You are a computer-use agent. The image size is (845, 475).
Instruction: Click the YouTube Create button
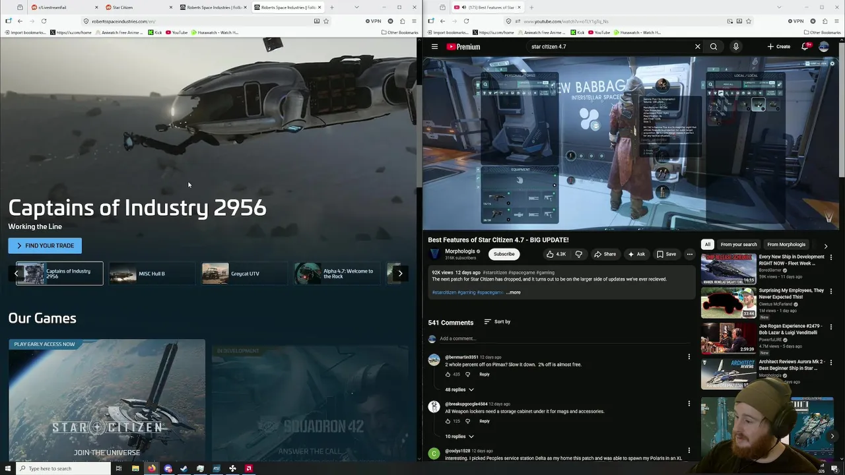click(779, 47)
